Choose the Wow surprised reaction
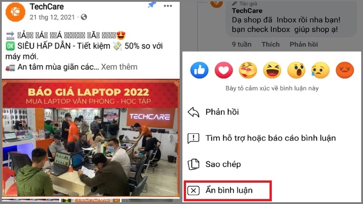363x204 pixels. coord(296,70)
